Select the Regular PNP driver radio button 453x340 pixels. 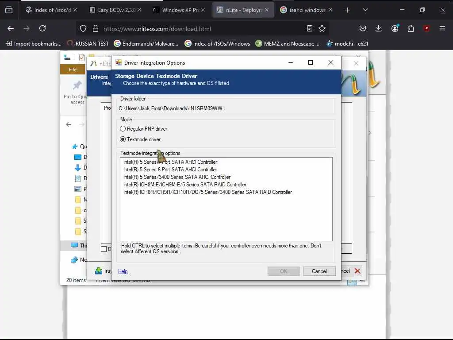coord(123,129)
